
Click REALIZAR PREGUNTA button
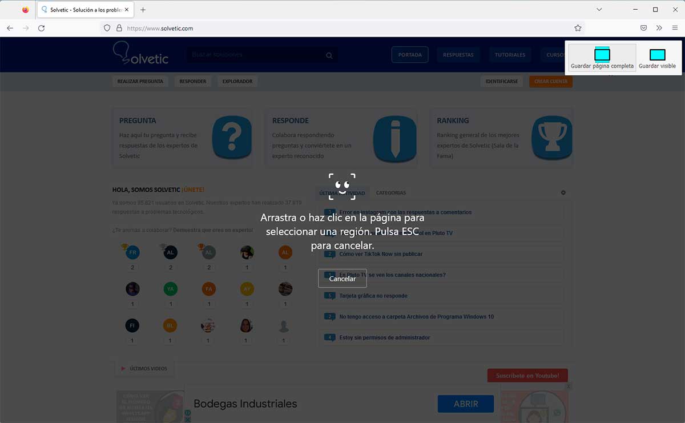tap(140, 82)
